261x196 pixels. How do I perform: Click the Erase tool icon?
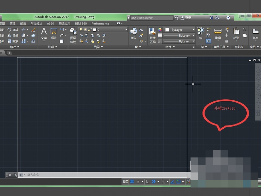(34, 30)
